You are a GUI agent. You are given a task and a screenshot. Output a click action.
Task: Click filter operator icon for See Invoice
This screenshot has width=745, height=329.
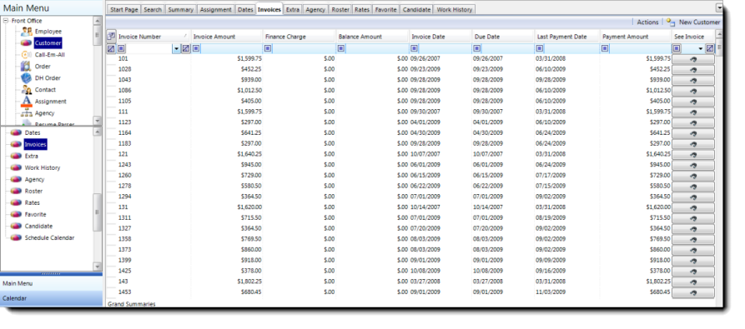pyautogui.click(x=677, y=48)
